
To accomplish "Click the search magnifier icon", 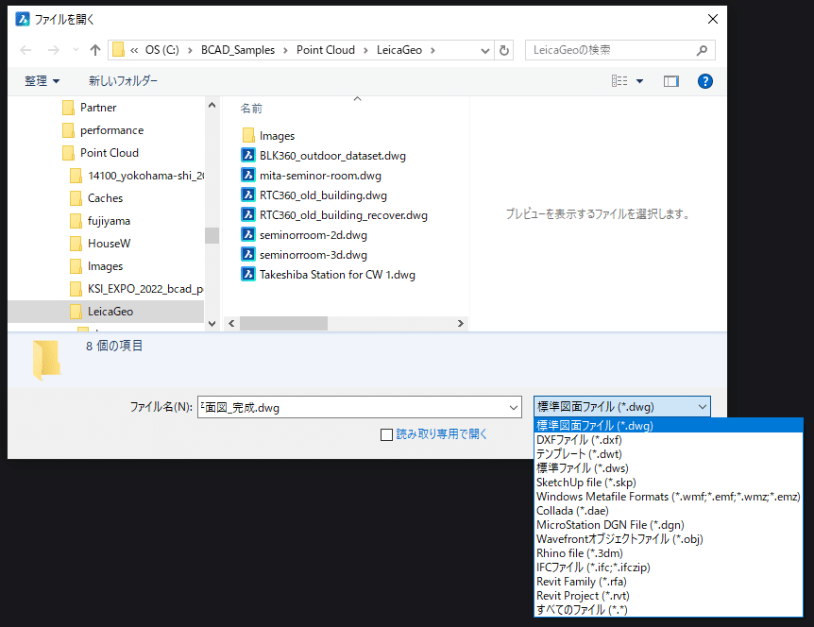I will point(702,50).
